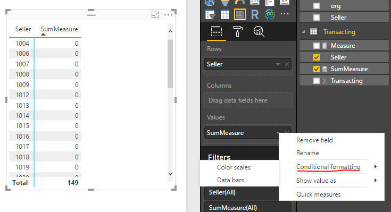Uncheck the Seller checkbox under Transacting
The image size is (391, 212).
tap(317, 57)
